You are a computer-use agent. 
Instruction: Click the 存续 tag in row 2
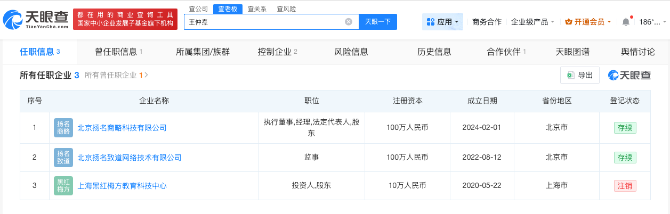[x=625, y=158]
